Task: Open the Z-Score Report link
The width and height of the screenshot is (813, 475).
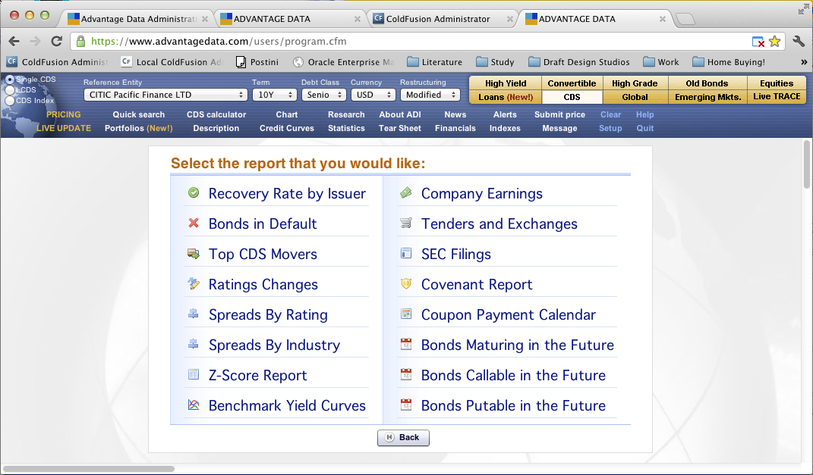Action: 257,375
